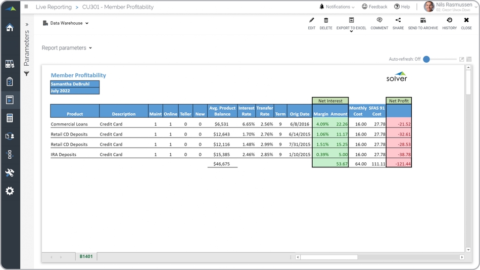Open Export to Excel dropdown
The width and height of the screenshot is (480, 270).
351,24
